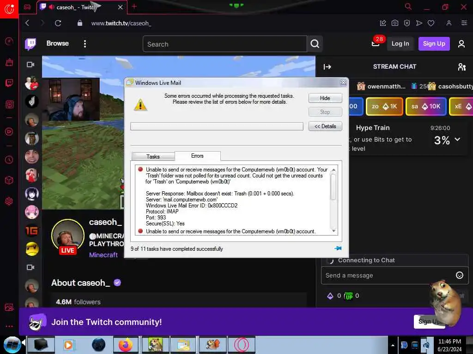
Task: Click the Opera GX logo icon
Action: point(9,9)
